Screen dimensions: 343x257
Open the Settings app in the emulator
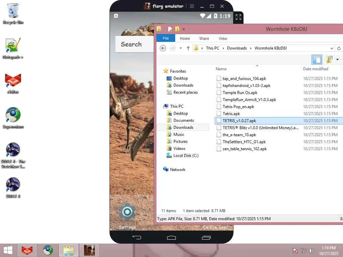point(127,216)
